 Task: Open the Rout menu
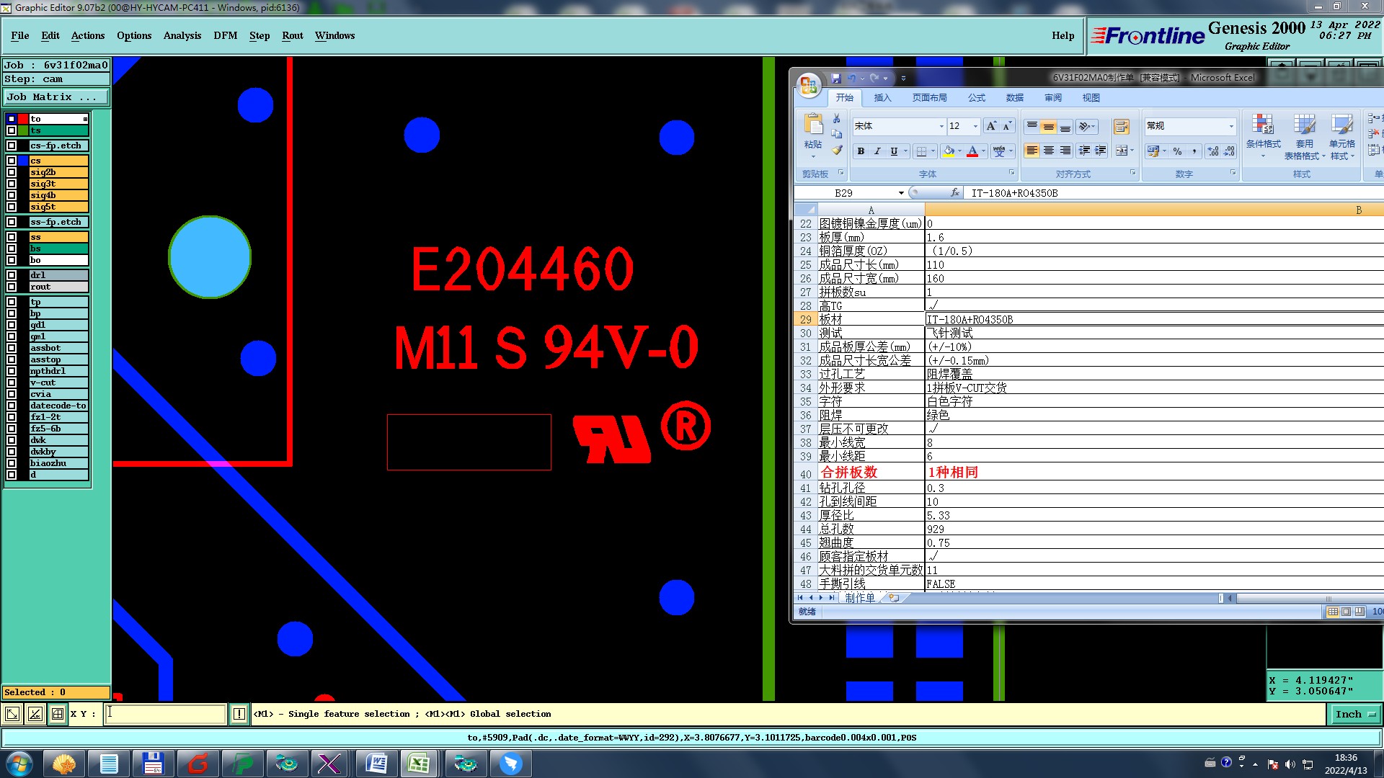(293, 35)
